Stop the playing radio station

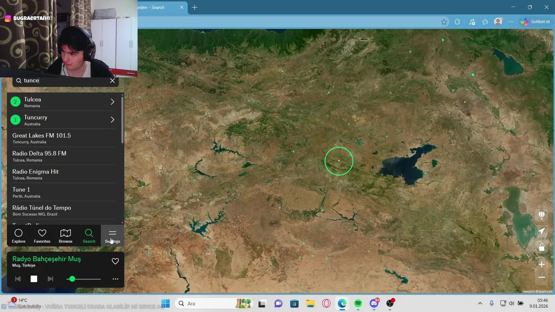click(x=34, y=279)
